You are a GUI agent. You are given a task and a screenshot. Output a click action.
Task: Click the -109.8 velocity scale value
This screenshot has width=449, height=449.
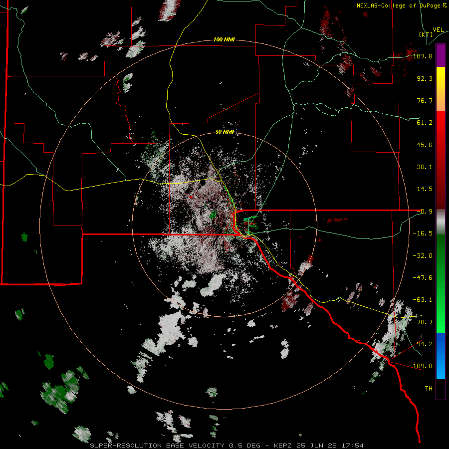(x=421, y=366)
